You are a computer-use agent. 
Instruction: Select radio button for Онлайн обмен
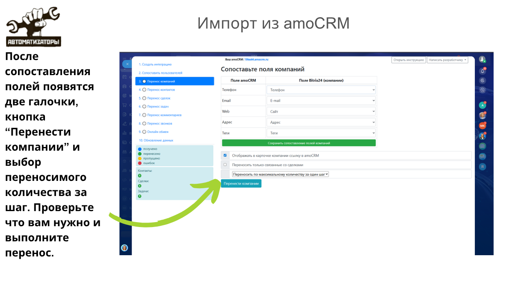pos(144,131)
